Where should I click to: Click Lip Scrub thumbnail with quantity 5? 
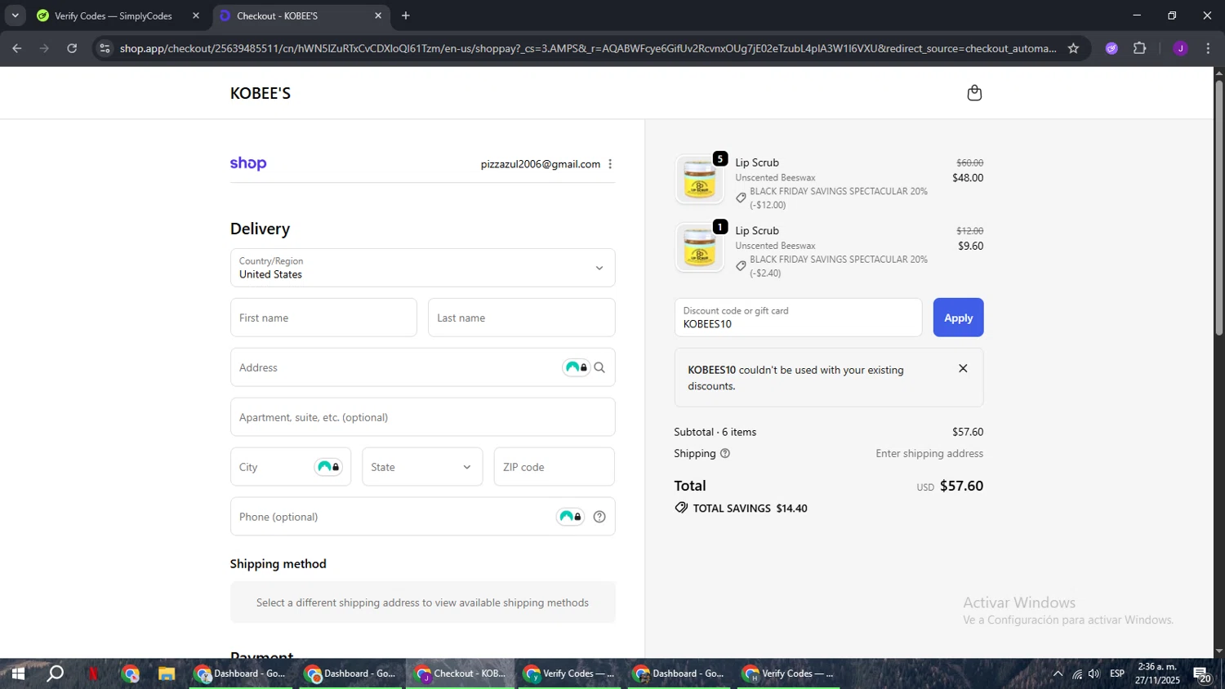pyautogui.click(x=700, y=179)
